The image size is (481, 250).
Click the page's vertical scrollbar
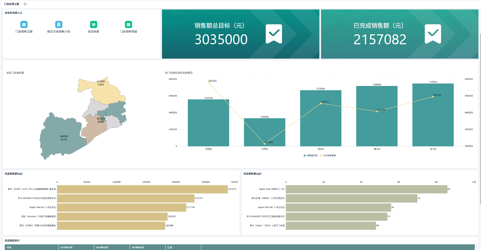480,119
